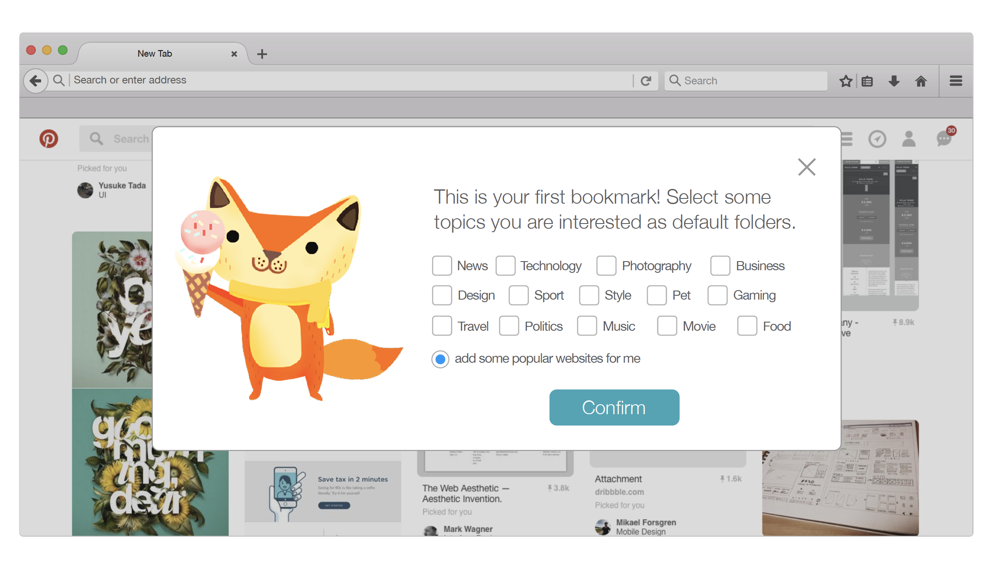991x588 pixels.
Task: Open downloads via the down arrow icon
Action: [x=894, y=81]
